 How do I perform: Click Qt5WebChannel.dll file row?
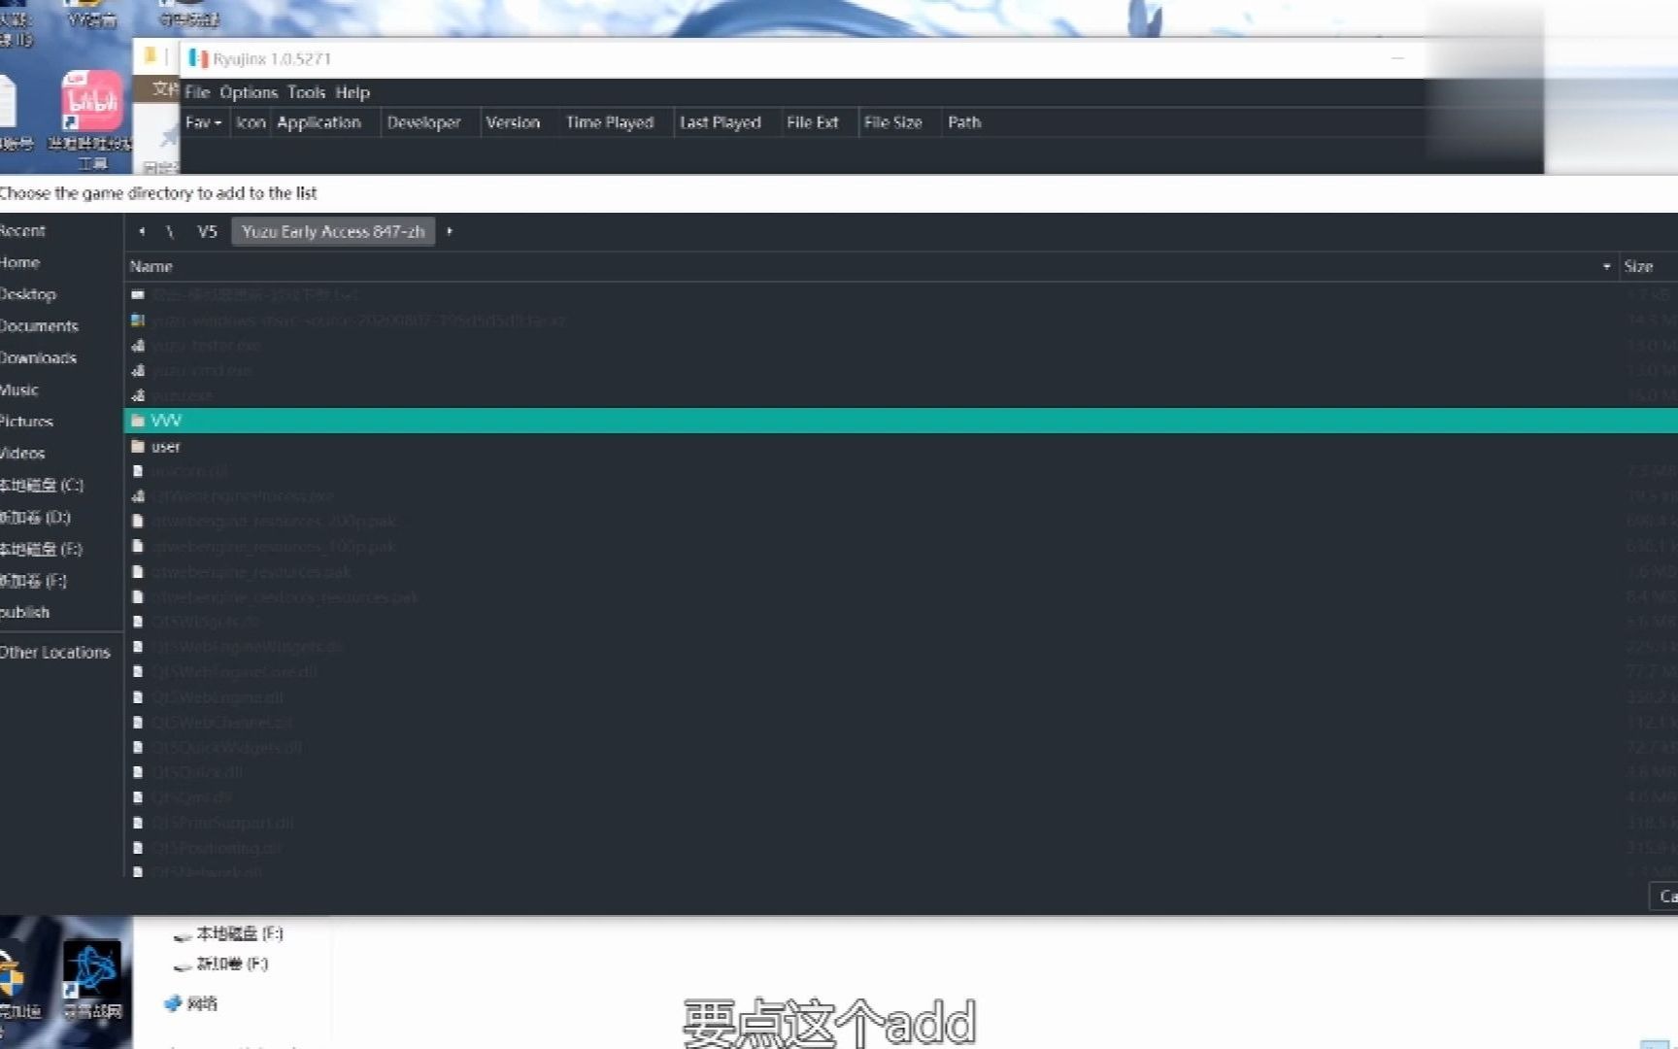click(x=900, y=723)
